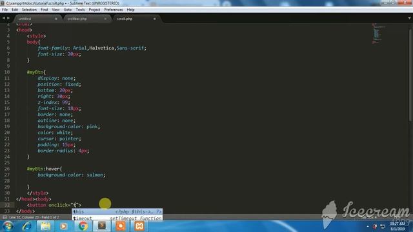Close the scrollbar.php tab
The width and height of the screenshot is (413, 232).
[105, 19]
